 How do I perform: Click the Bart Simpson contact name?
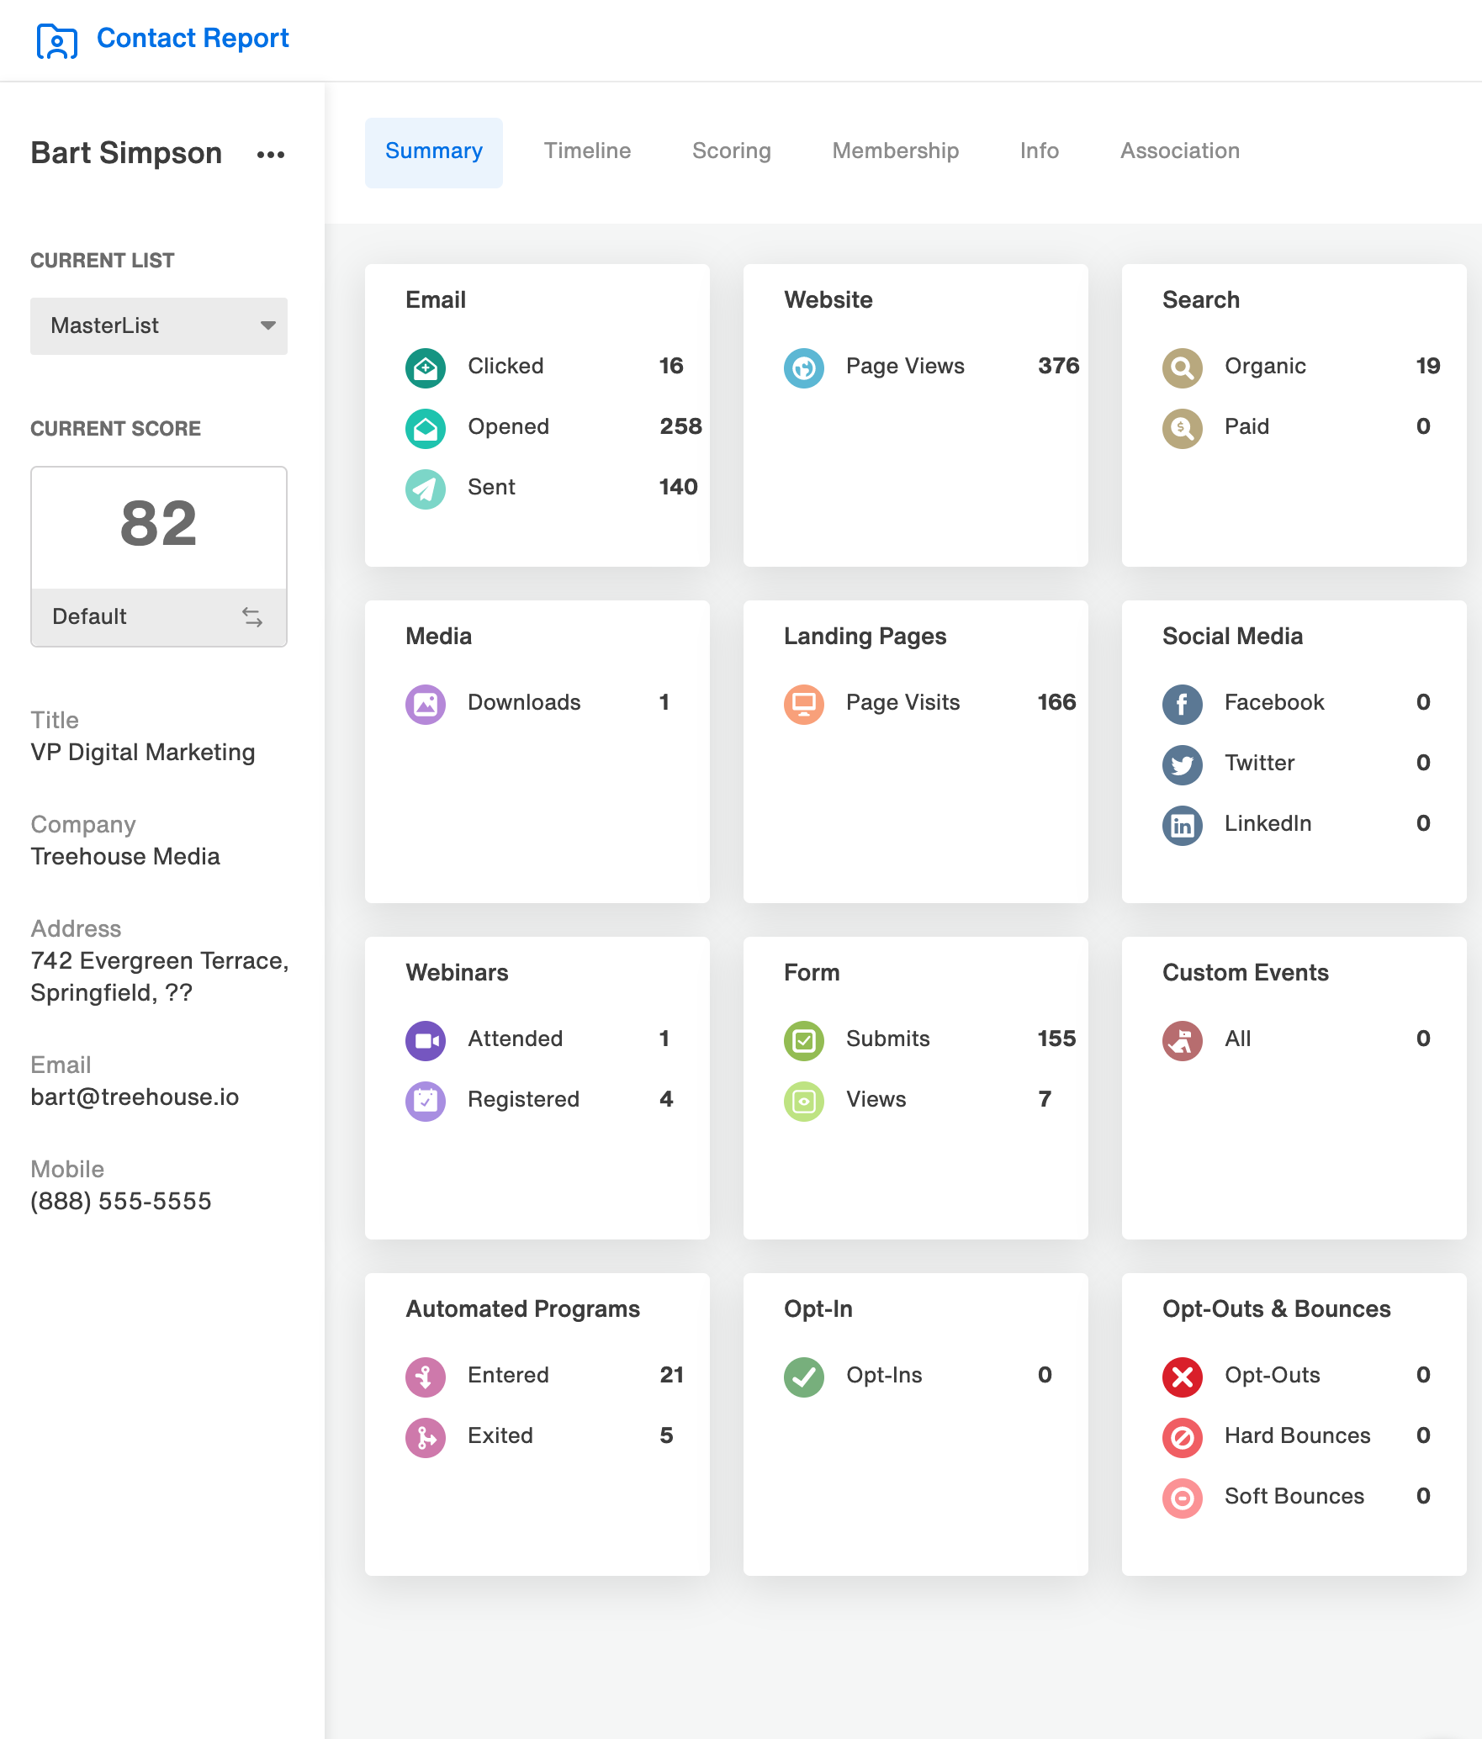tap(126, 153)
